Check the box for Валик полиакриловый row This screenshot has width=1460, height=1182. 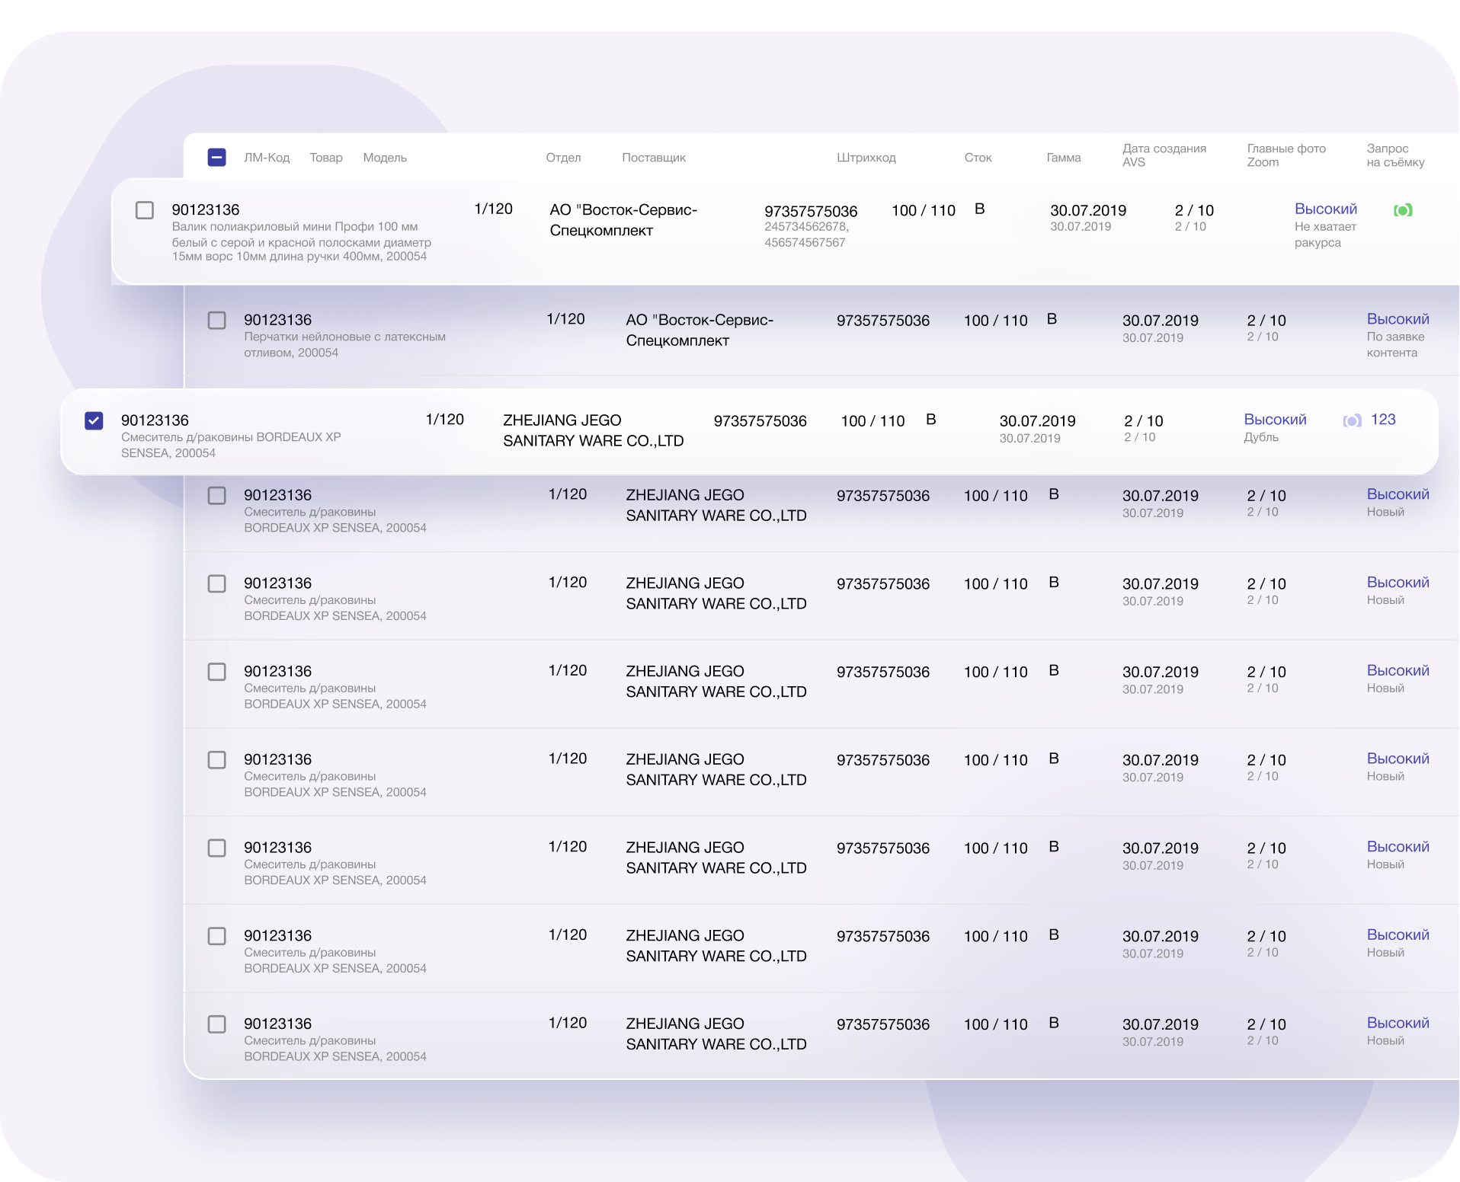[x=145, y=210]
